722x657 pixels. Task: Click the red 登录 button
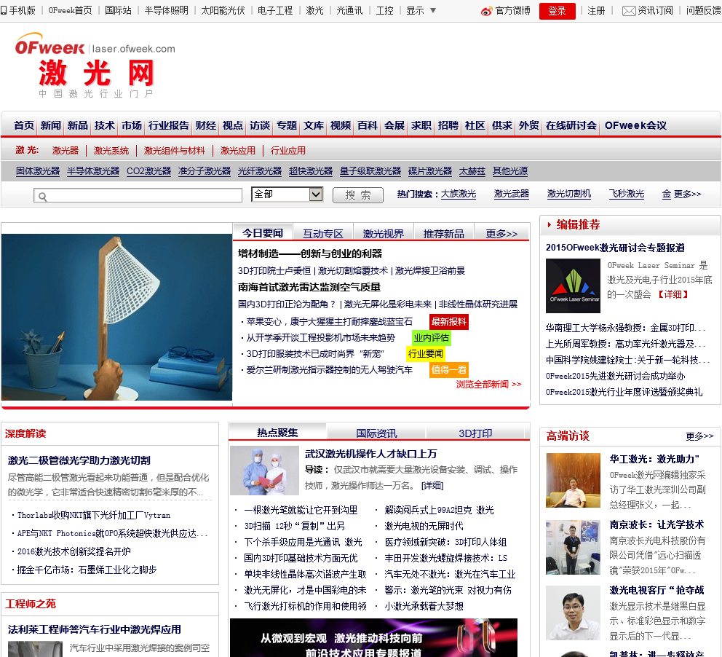coord(558,11)
